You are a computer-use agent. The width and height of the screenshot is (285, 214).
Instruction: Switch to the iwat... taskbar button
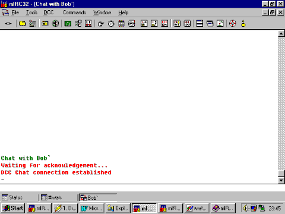tap(197, 208)
